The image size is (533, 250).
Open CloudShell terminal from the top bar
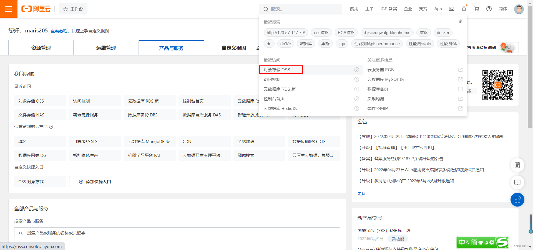[451, 9]
